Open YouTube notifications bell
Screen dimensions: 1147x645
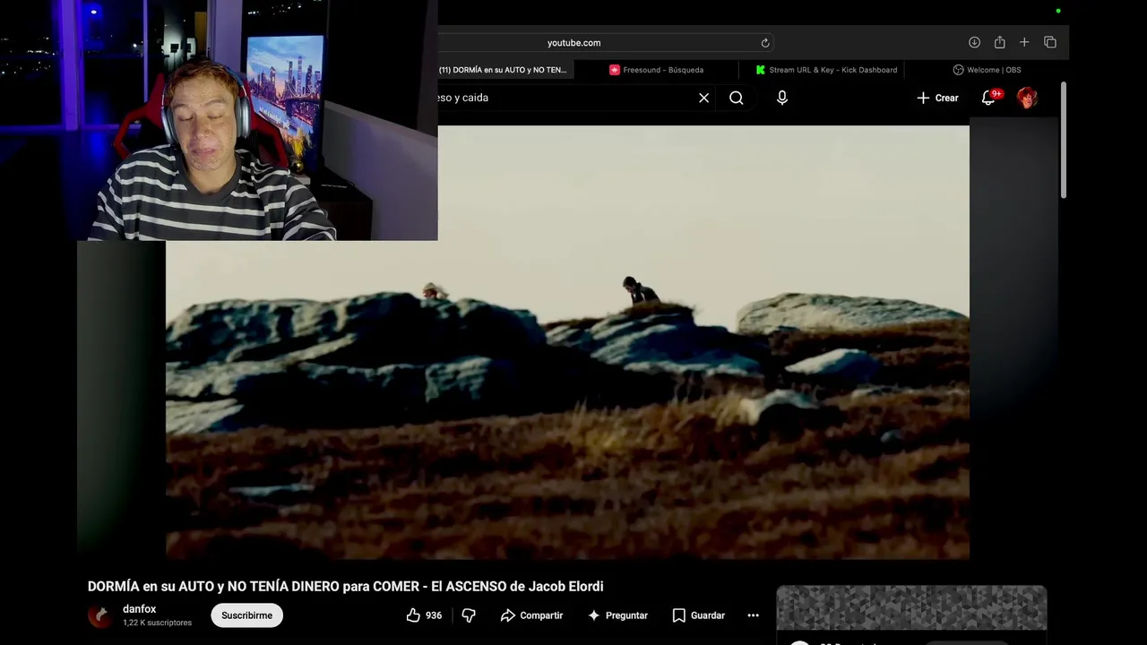[x=988, y=98]
